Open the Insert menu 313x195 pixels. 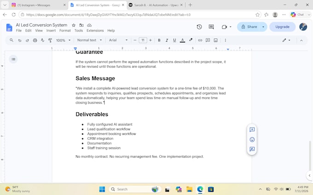[51, 31]
